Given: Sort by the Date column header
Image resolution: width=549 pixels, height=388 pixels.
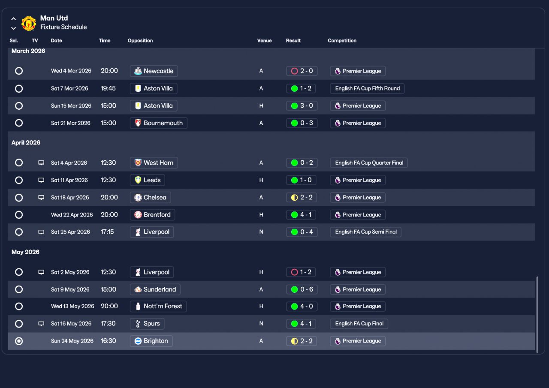Looking at the screenshot, I should pyautogui.click(x=56, y=41).
